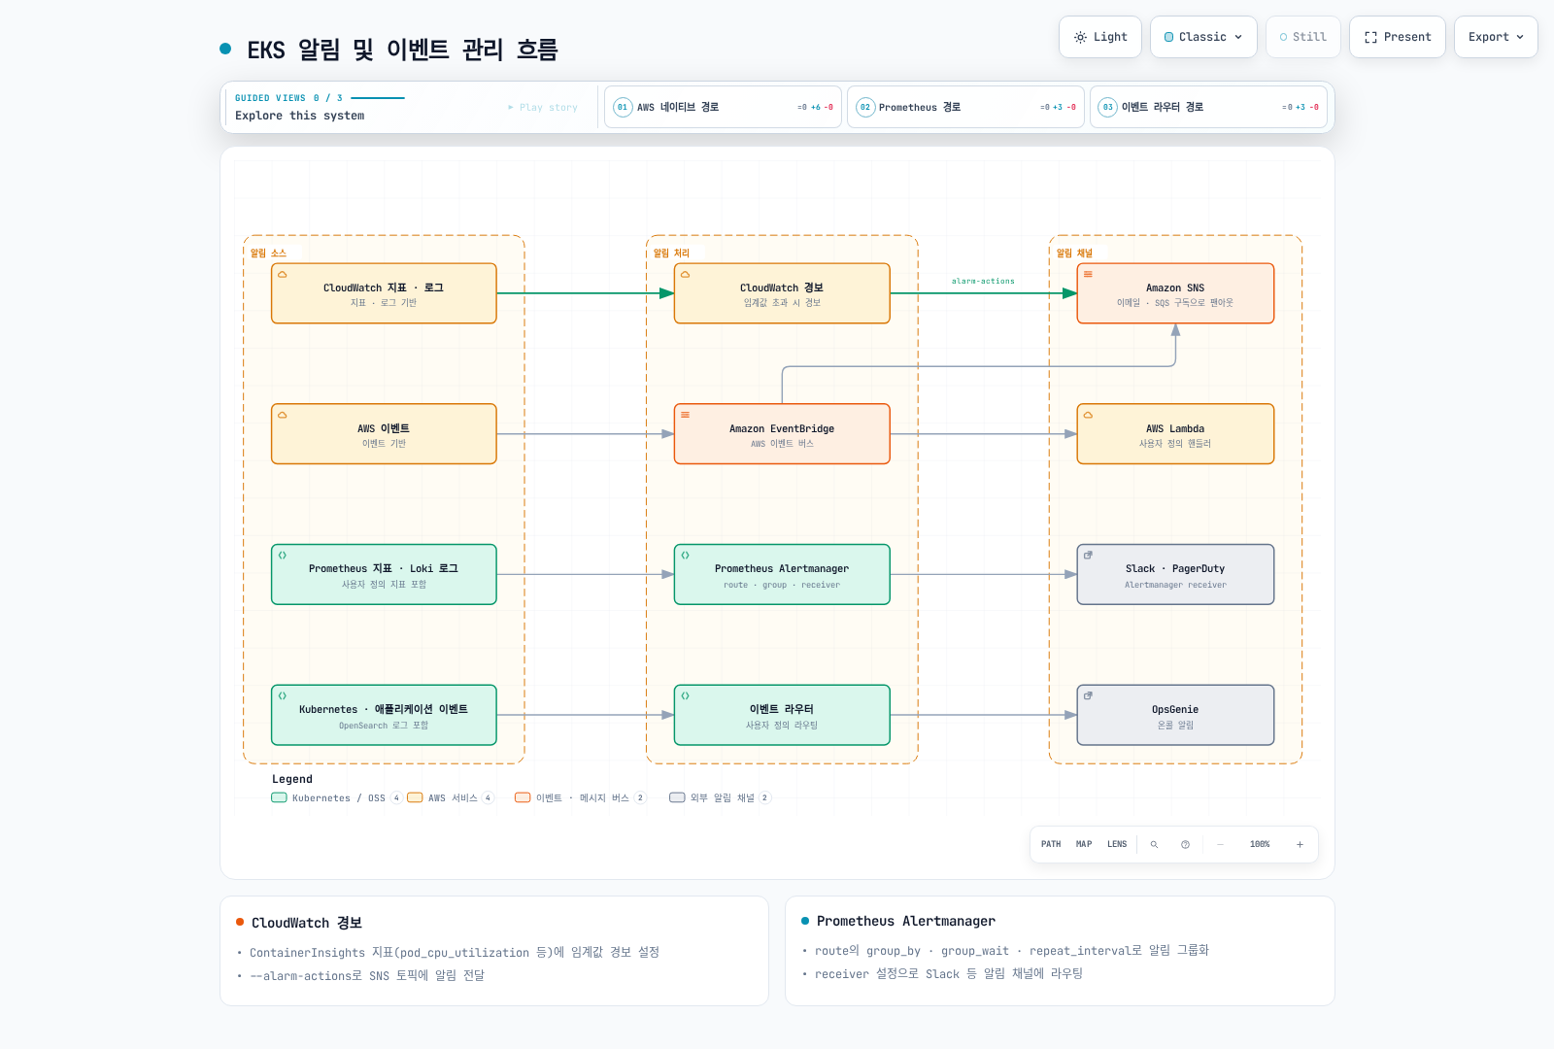The image size is (1554, 1049).
Task: Open guided view 03 이벤트 라우터 경로
Action: coord(1208,107)
